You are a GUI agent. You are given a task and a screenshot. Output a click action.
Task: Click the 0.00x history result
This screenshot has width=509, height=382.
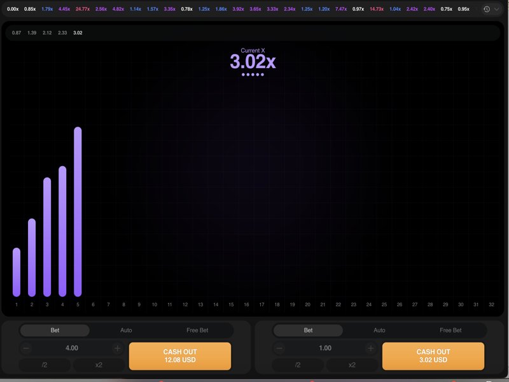point(13,9)
